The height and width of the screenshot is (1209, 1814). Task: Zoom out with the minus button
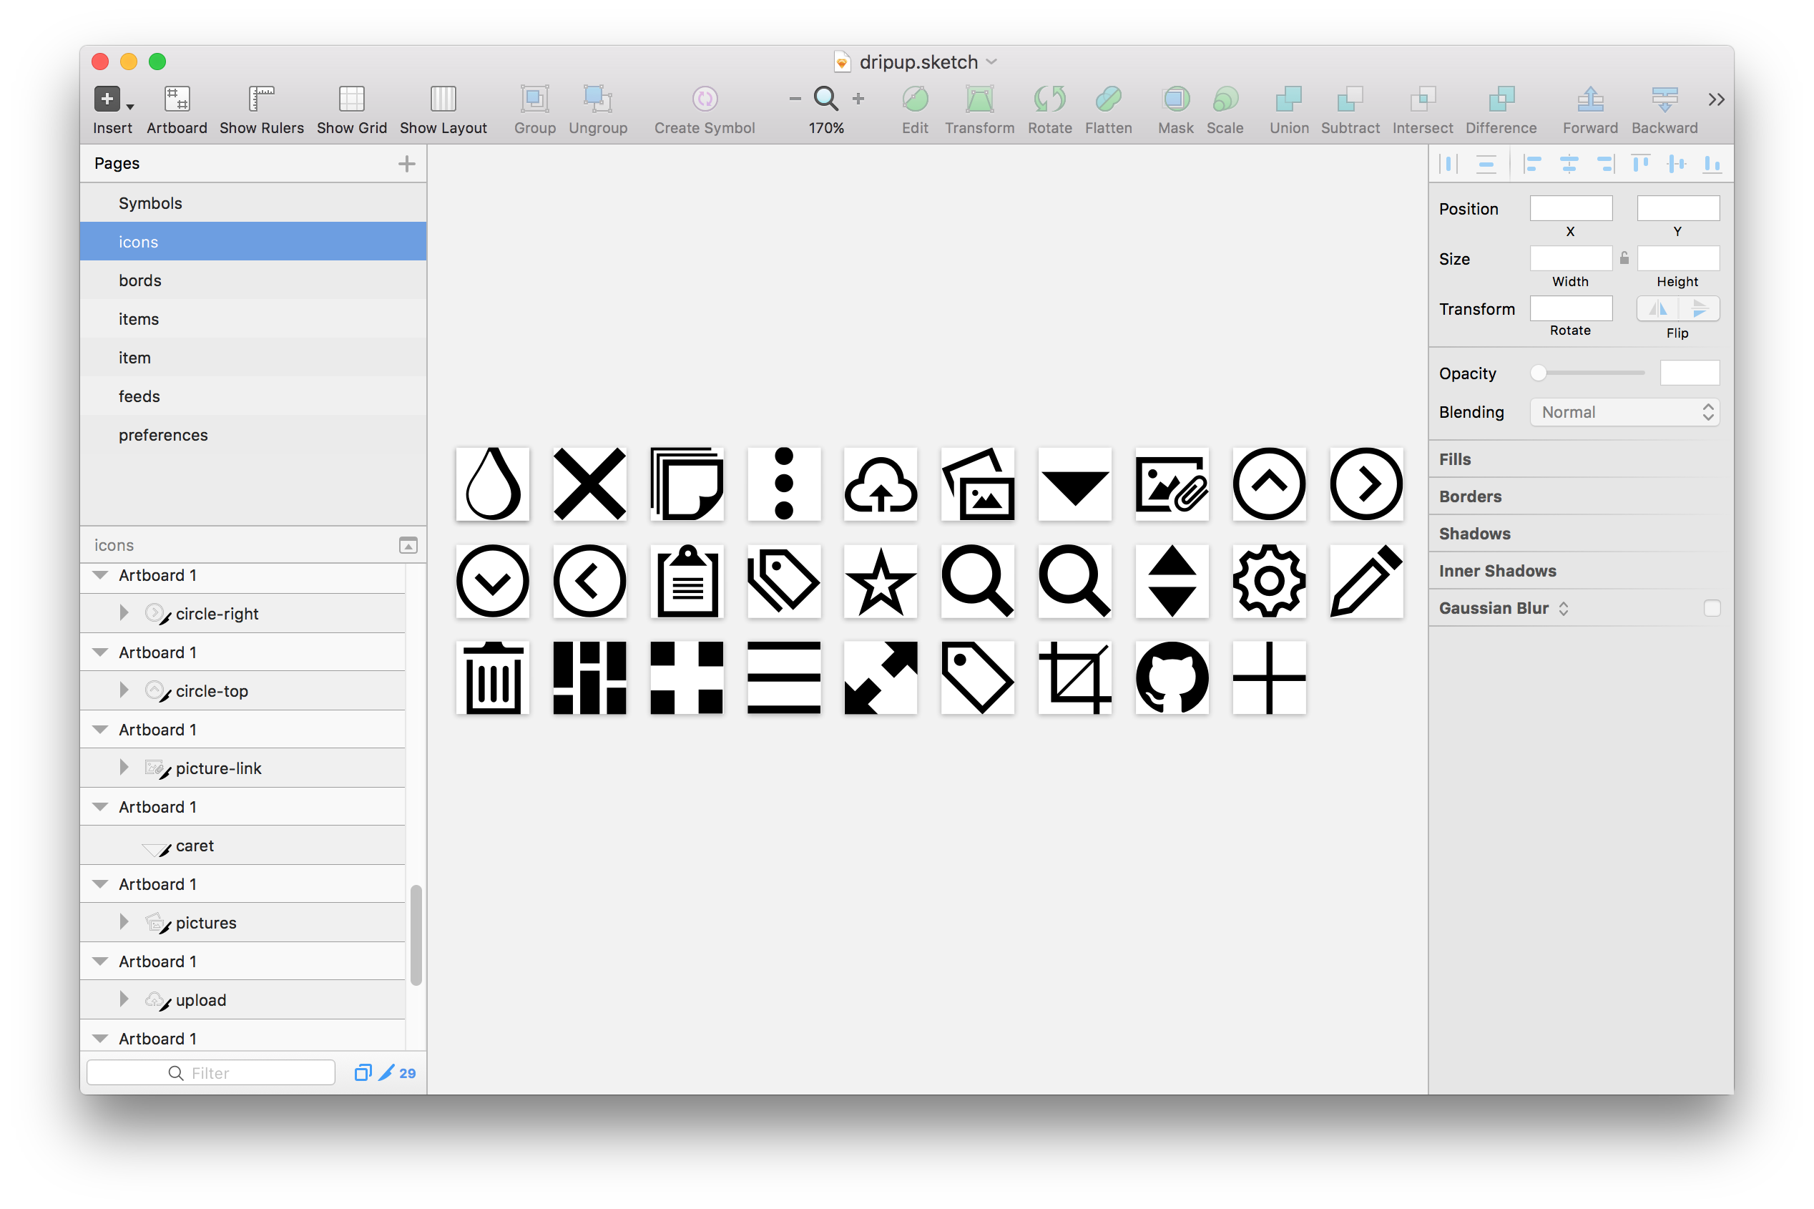[795, 99]
